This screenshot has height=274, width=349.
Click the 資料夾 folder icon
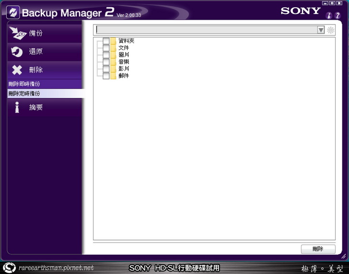(x=113, y=41)
